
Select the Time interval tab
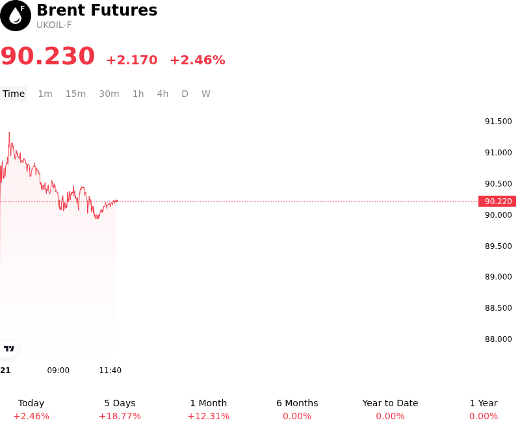(14, 94)
